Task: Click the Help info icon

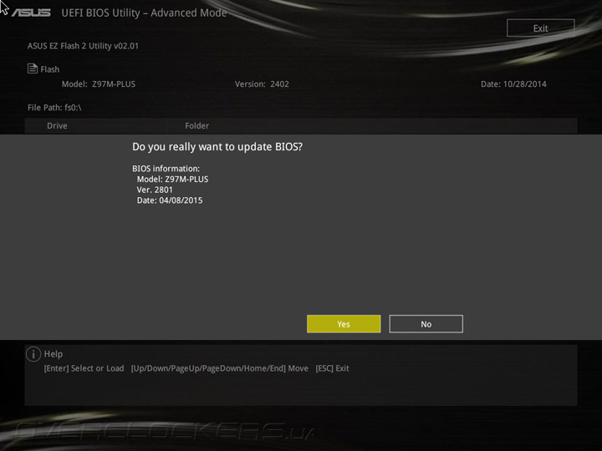Action: coord(33,354)
